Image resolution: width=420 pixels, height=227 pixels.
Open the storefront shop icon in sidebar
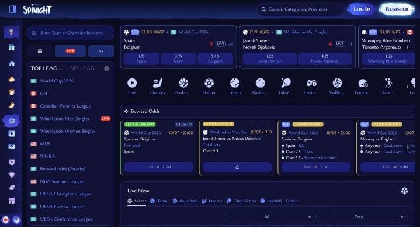point(12,201)
